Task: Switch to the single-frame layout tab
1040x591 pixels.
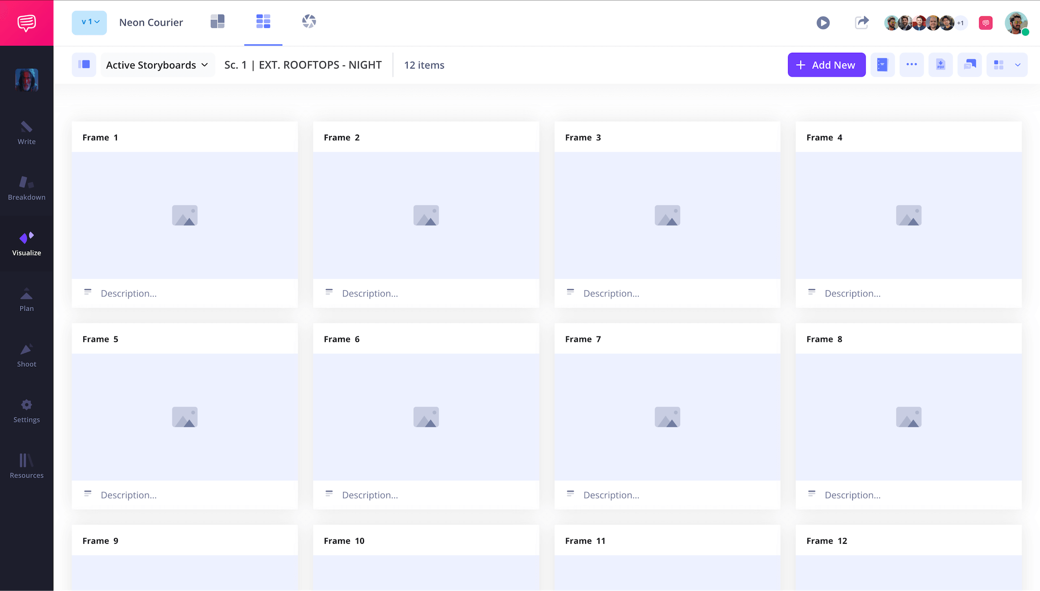Action: [x=217, y=21]
